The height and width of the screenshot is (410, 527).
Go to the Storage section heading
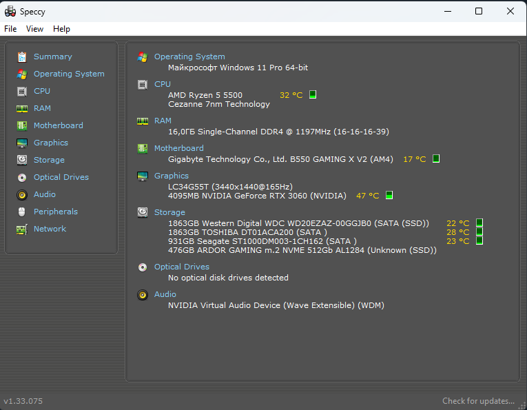click(x=169, y=212)
